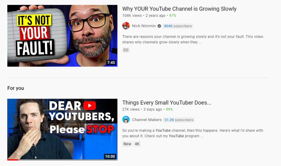Click the 99% like ratio indicator
This screenshot has height=166, width=281.
coord(169,109)
